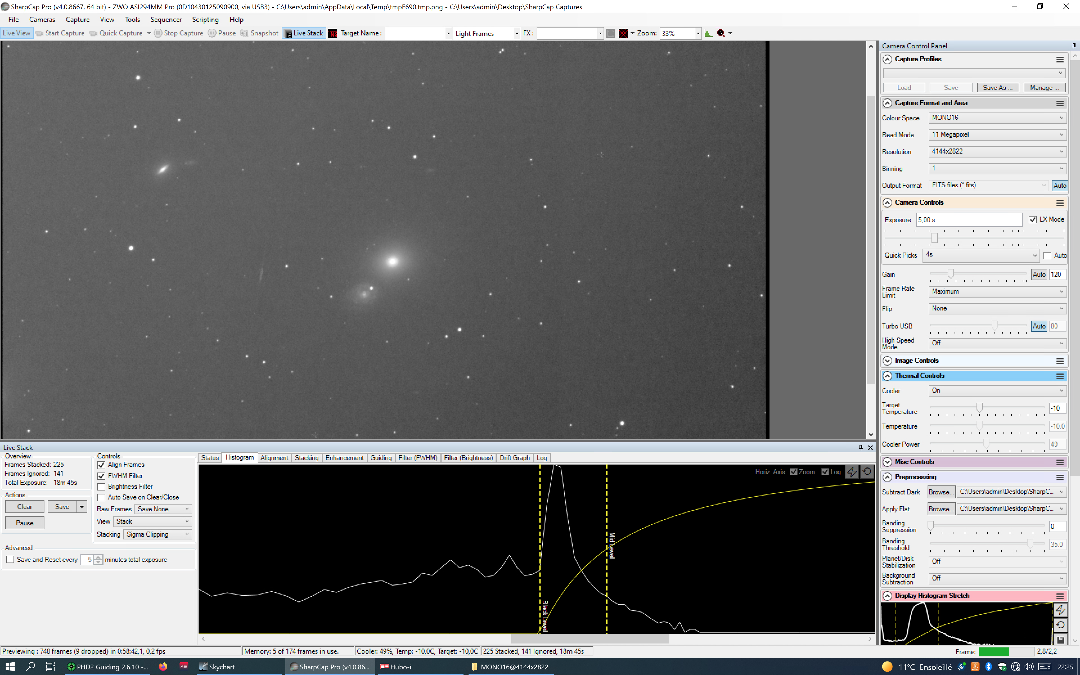
Task: Switch to the Drift Graph tab
Action: tap(514, 458)
